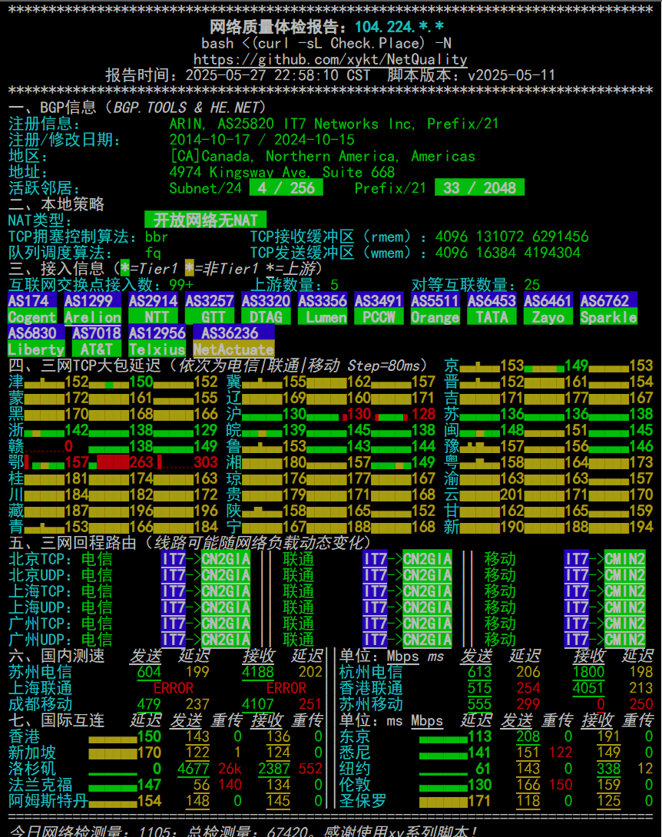The image size is (662, 837).
Task: Click the 法兰克福 send speed 56
Action: (201, 785)
